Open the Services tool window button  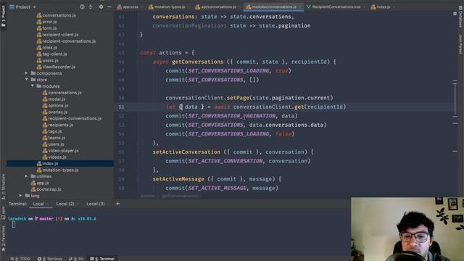50,259
